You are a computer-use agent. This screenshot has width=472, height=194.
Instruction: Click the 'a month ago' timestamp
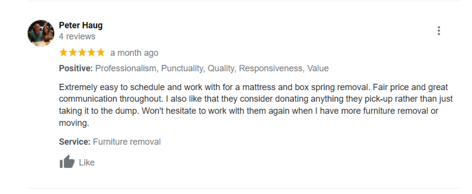134,53
